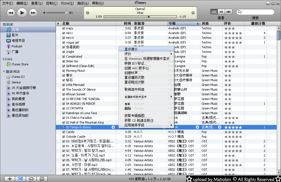This screenshot has width=281, height=182.
Task: Open the Genius playlist
Action: point(14,82)
